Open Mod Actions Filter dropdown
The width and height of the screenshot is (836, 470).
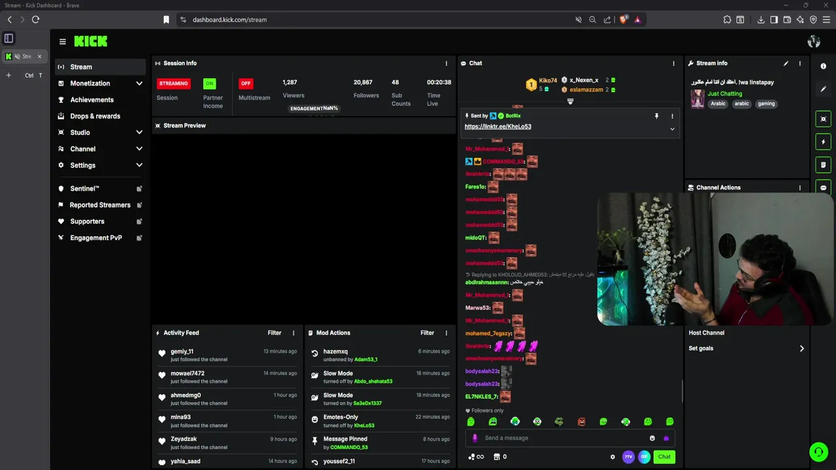click(427, 333)
